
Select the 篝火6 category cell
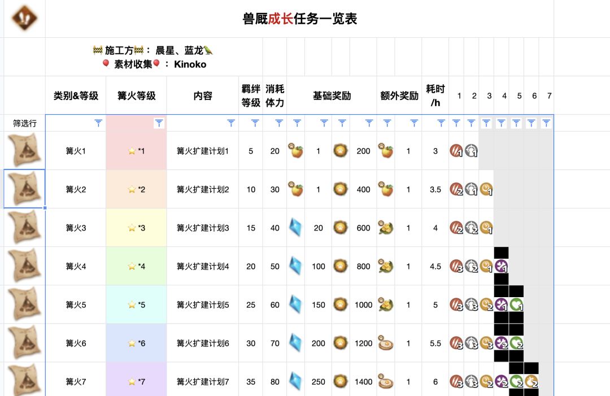point(76,343)
